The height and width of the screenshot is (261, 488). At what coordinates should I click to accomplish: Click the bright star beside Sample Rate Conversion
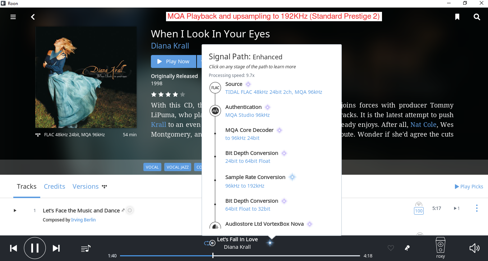[x=292, y=177]
